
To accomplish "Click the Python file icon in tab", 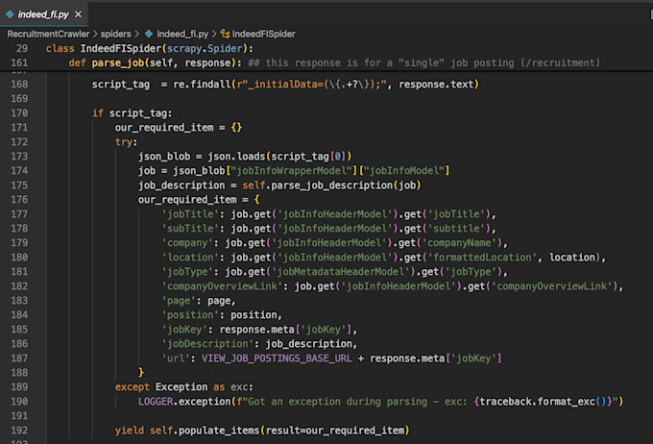I will (x=10, y=14).
